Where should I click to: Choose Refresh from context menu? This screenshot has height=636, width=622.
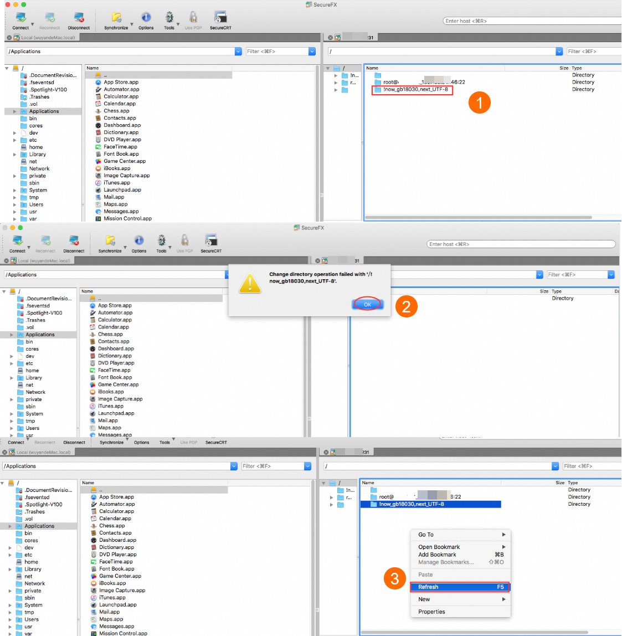460,587
